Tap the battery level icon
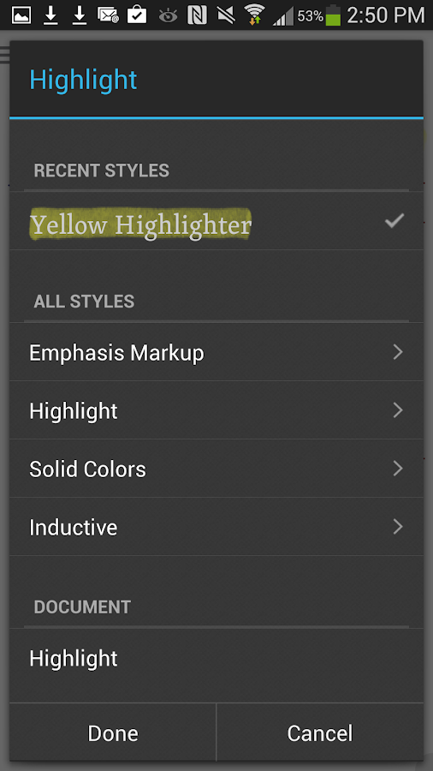The height and width of the screenshot is (771, 433). coord(333,15)
